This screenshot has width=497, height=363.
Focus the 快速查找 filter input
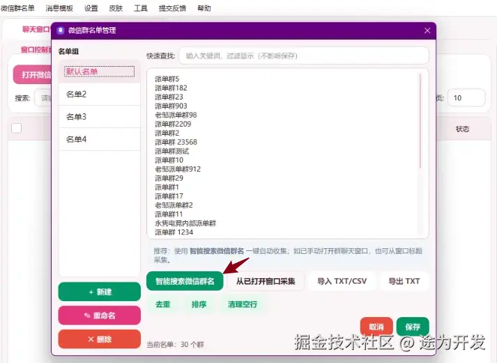[x=304, y=56]
